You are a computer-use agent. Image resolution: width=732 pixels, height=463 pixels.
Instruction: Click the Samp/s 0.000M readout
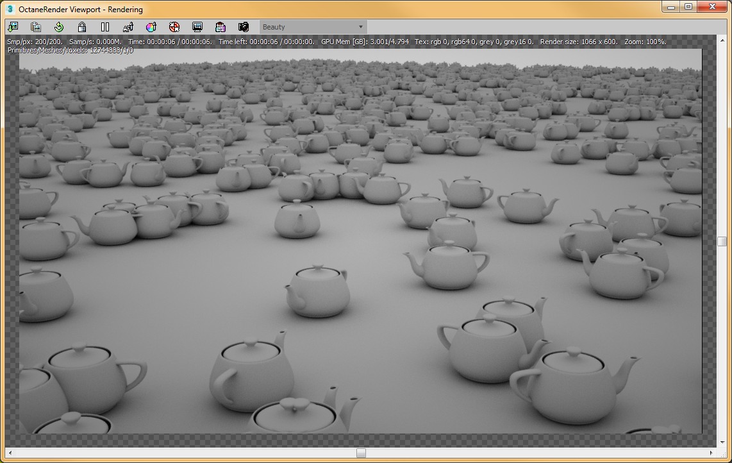(96, 42)
